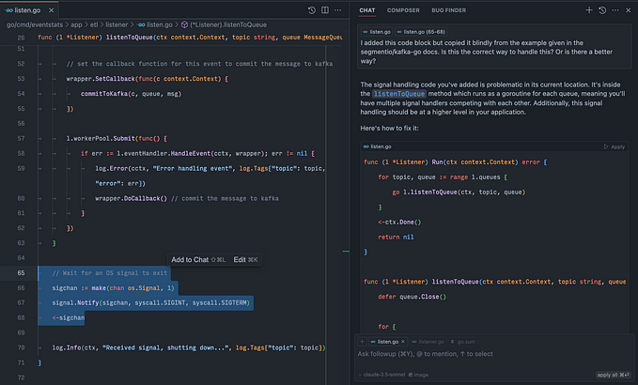Start a new chat with plus icon
The height and width of the screenshot is (385, 638).
(589, 10)
